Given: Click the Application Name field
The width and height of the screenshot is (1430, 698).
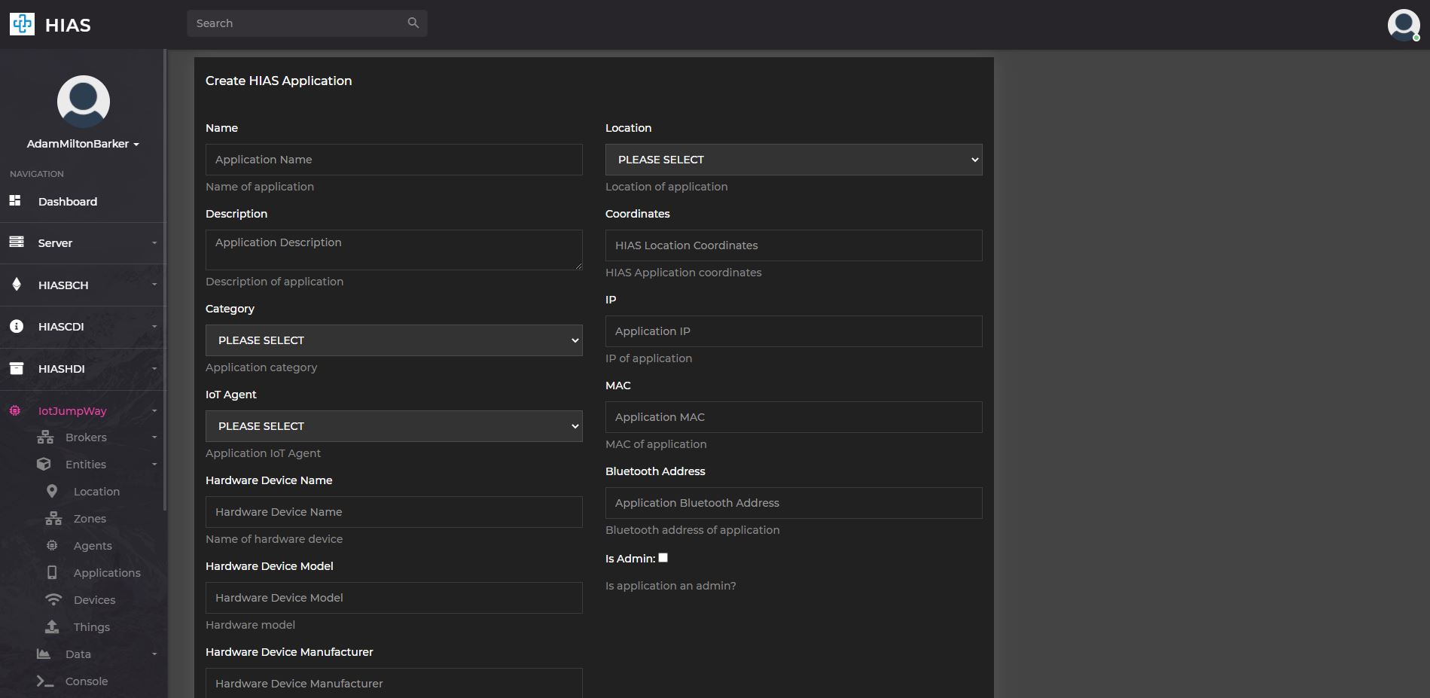Looking at the screenshot, I should (x=394, y=160).
